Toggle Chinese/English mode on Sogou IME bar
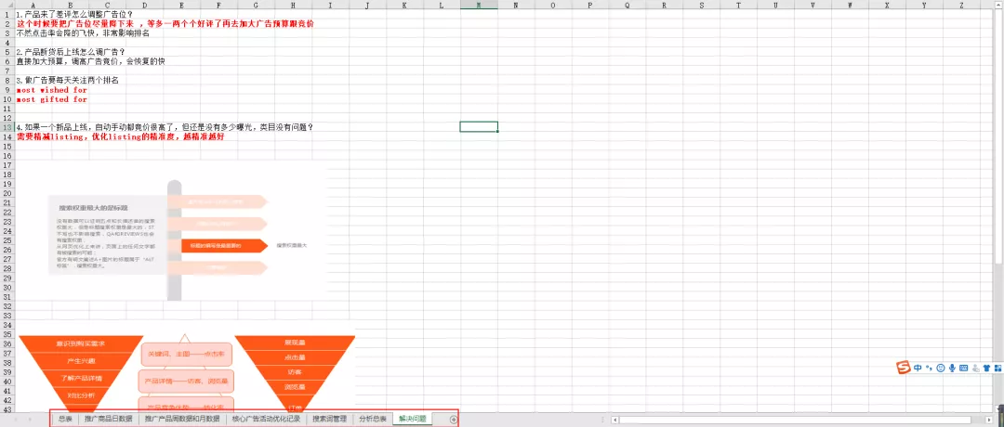Image resolution: width=1004 pixels, height=427 pixels. pos(918,369)
